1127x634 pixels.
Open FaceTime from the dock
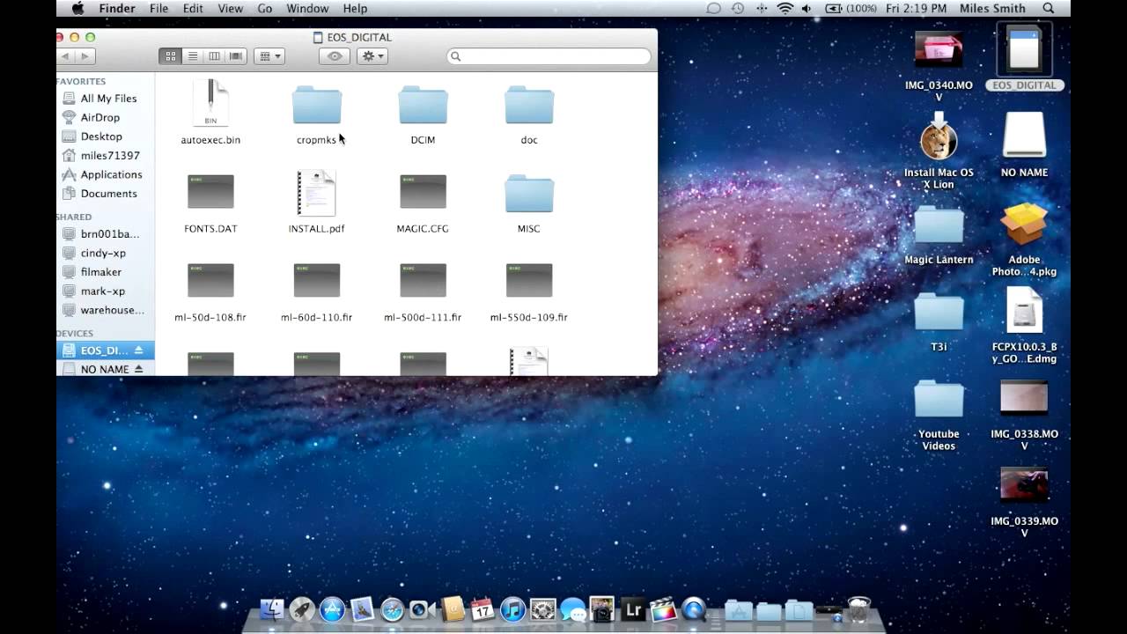pos(422,609)
